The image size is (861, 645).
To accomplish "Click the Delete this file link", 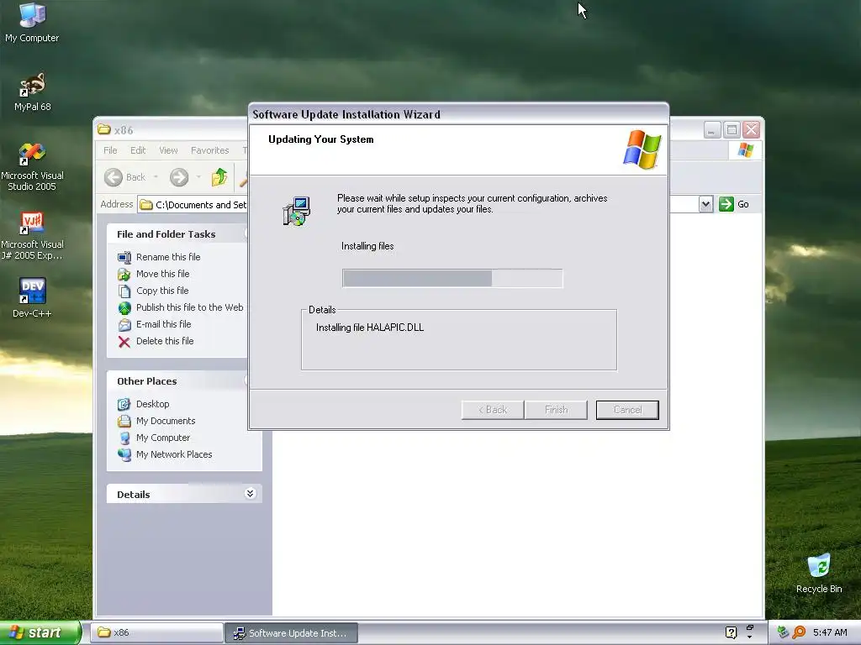I will [x=165, y=341].
